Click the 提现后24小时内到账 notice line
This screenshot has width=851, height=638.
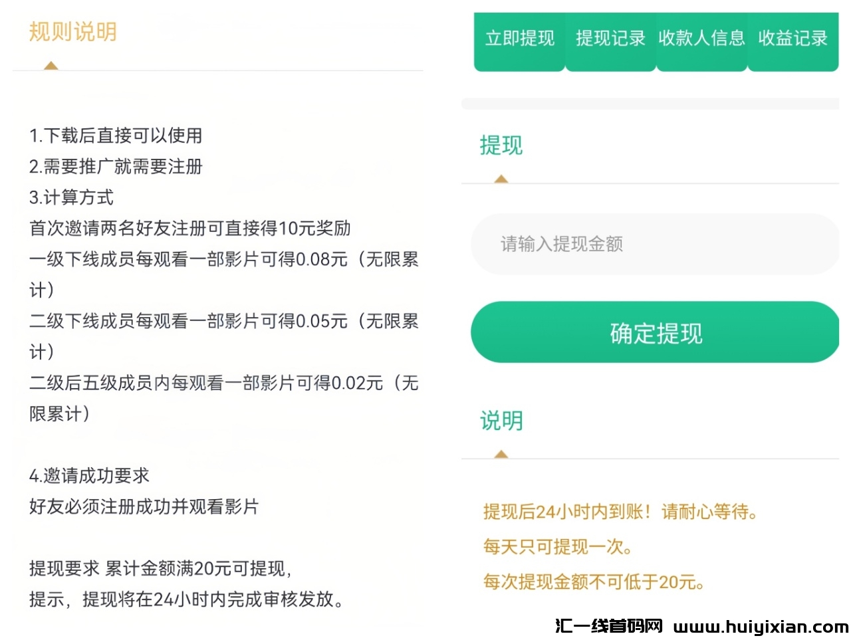(620, 512)
